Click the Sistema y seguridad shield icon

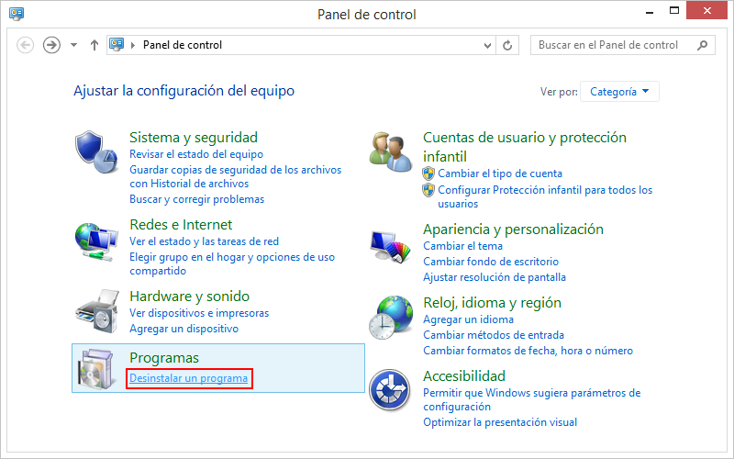[96, 152]
